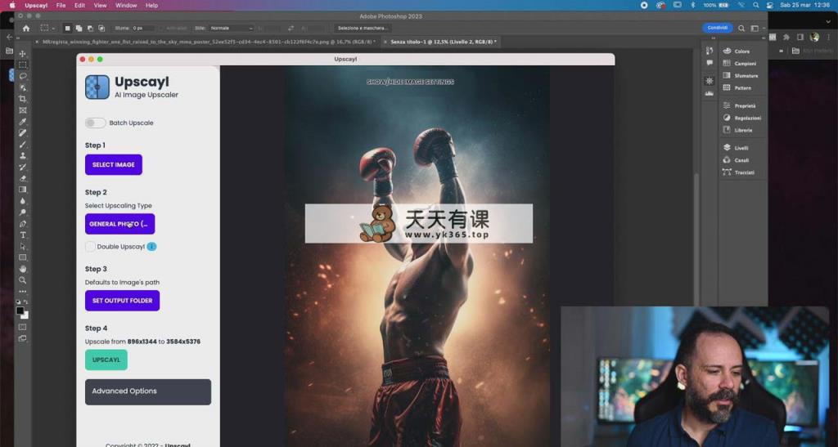This screenshot has width=838, height=447.
Task: Open the Edit Toolbar three-dots menu
Action: [22, 292]
